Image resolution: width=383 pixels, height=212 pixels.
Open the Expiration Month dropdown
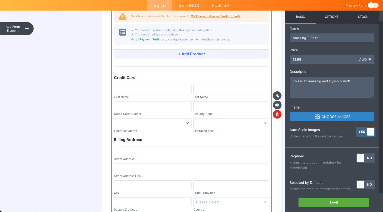pos(153,123)
